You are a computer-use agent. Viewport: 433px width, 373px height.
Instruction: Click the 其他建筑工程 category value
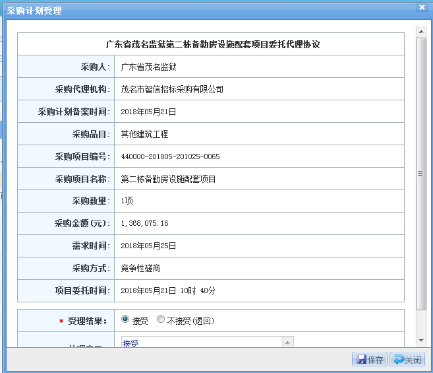[144, 134]
